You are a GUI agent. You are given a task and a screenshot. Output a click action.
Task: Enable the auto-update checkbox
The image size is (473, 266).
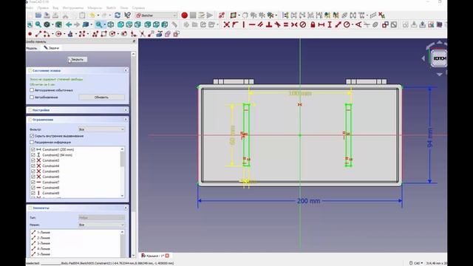pyautogui.click(x=32, y=98)
